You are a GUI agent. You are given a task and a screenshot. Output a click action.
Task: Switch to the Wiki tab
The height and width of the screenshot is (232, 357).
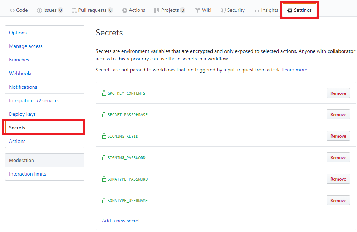[x=203, y=10]
